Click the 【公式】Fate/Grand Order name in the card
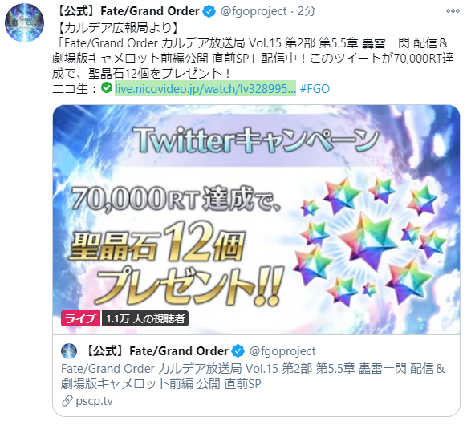Screen dimensions: 467x425 (157, 351)
